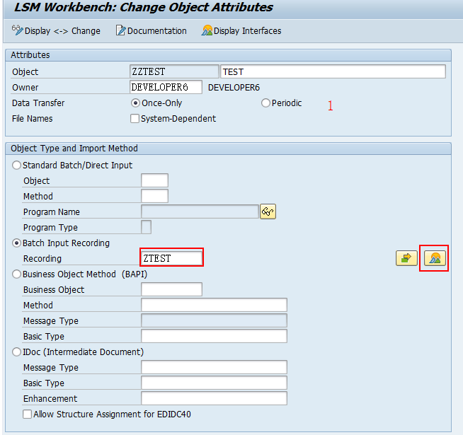Click the Business Object input field
The image size is (463, 435).
pos(171,289)
